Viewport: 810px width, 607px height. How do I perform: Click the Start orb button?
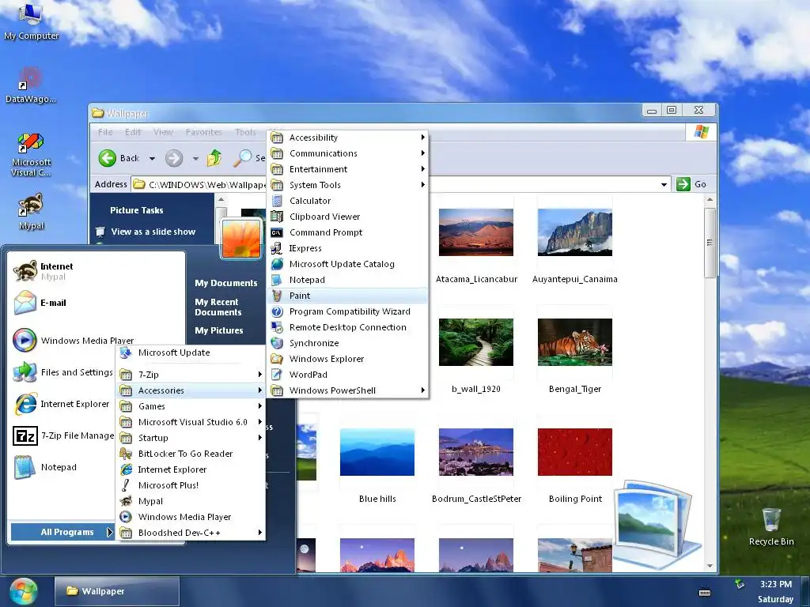(24, 591)
